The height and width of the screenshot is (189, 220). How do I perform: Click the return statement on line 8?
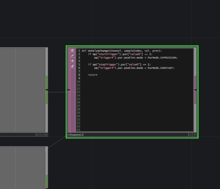tap(93, 75)
